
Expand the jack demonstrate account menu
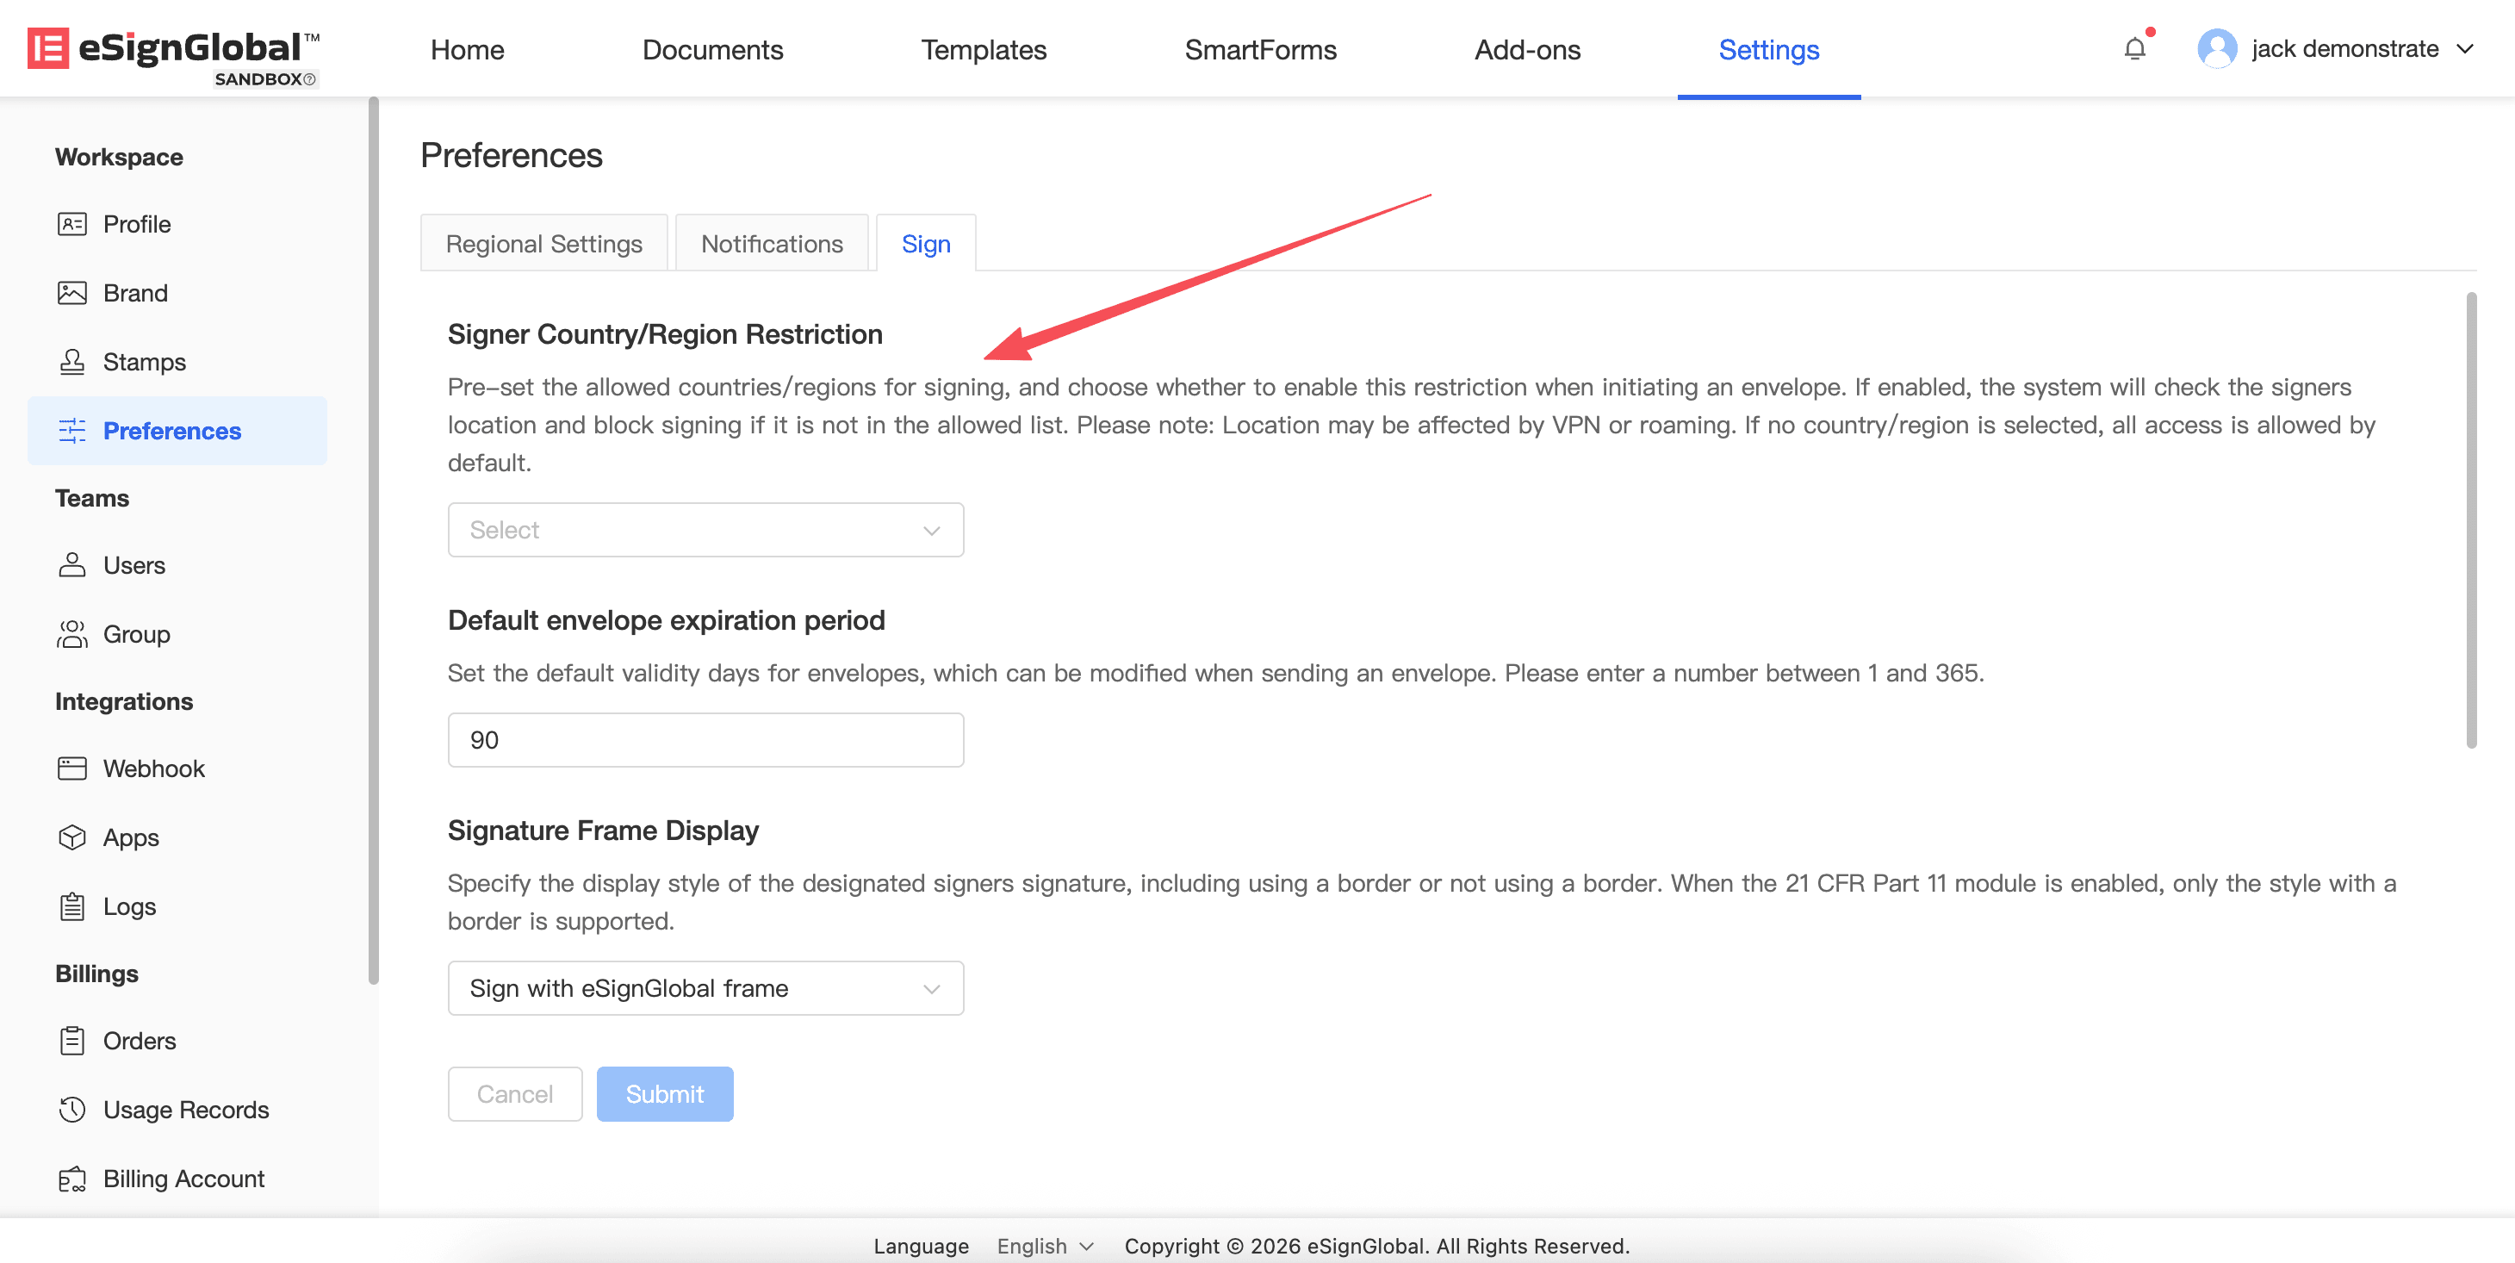pyautogui.click(x=2463, y=49)
